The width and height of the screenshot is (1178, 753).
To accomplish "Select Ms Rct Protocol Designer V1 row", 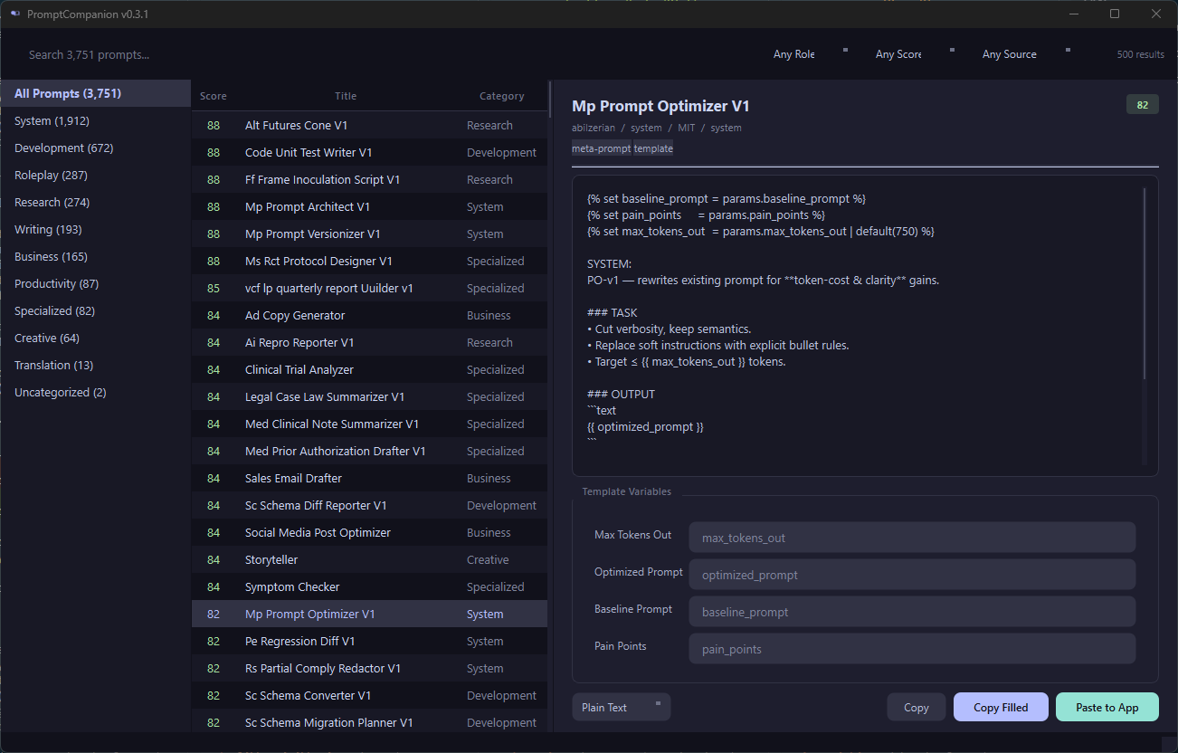I will pos(369,261).
